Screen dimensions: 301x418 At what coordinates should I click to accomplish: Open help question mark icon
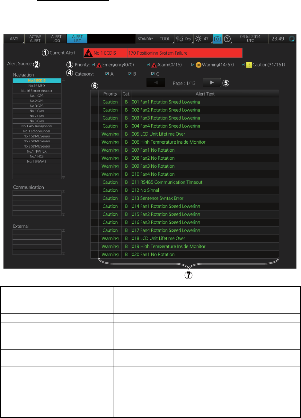click(227, 39)
